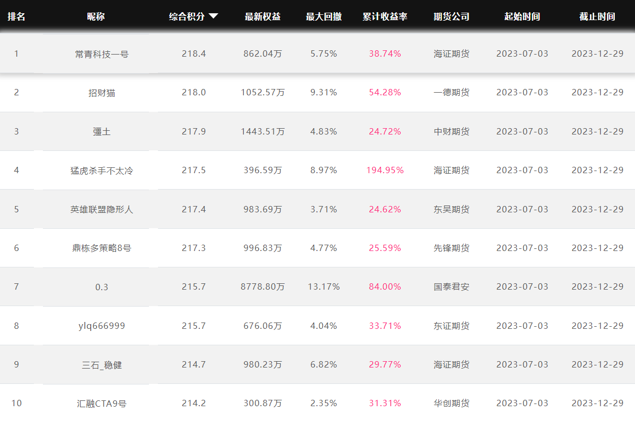The height and width of the screenshot is (421, 635).
Task: Click equity value 396.59万
Action: tap(262, 171)
